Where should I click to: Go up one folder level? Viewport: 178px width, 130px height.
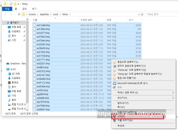[x=19, y=15]
